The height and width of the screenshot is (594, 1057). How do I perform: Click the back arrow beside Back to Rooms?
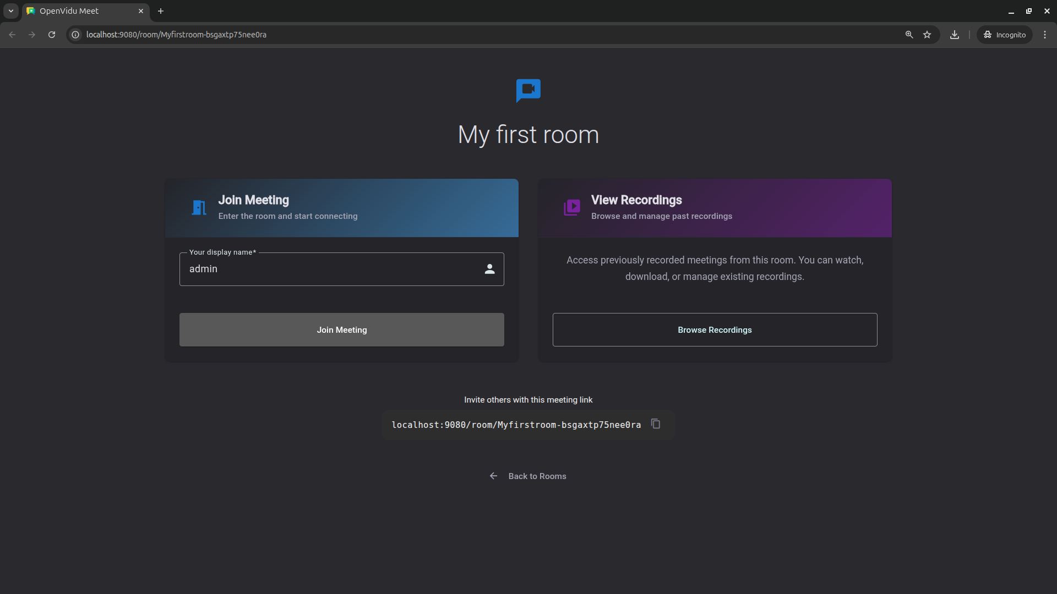[493, 476]
